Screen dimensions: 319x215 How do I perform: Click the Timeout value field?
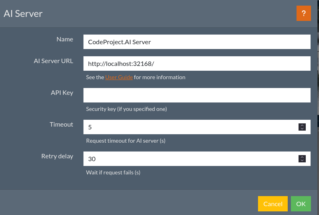pos(197,127)
